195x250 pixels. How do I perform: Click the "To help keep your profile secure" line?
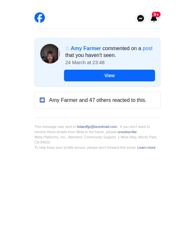[x=85, y=147]
